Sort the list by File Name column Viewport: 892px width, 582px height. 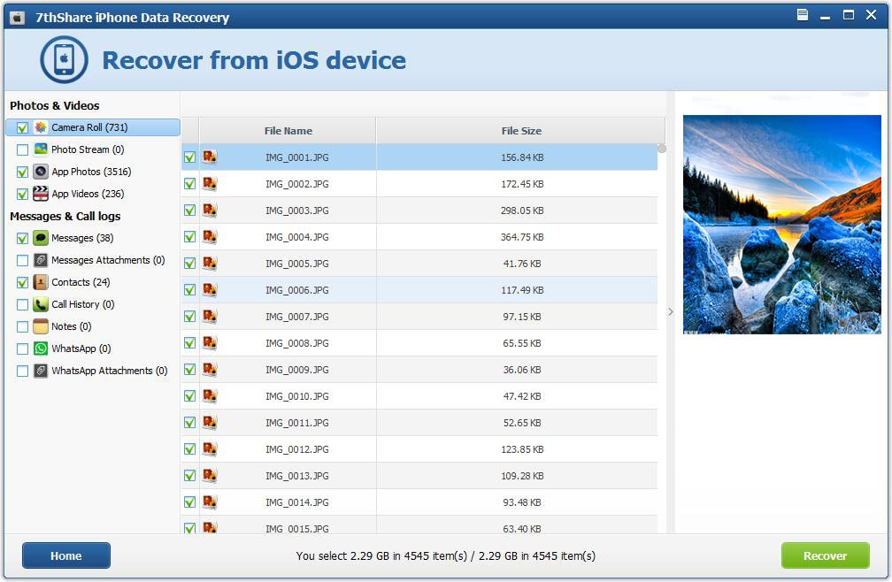(x=288, y=131)
